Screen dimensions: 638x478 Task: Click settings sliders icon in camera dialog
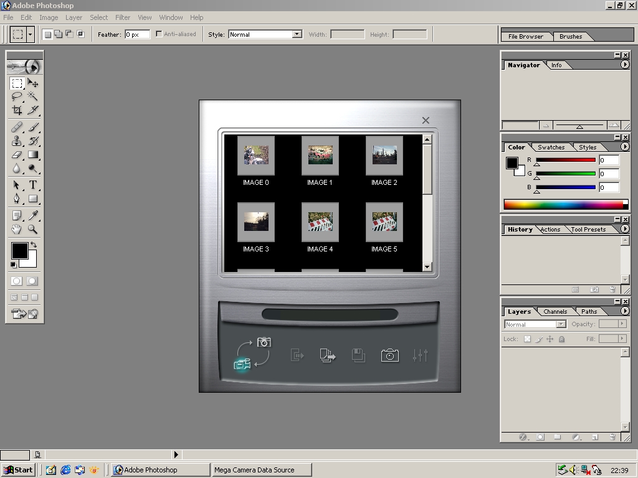(x=420, y=355)
